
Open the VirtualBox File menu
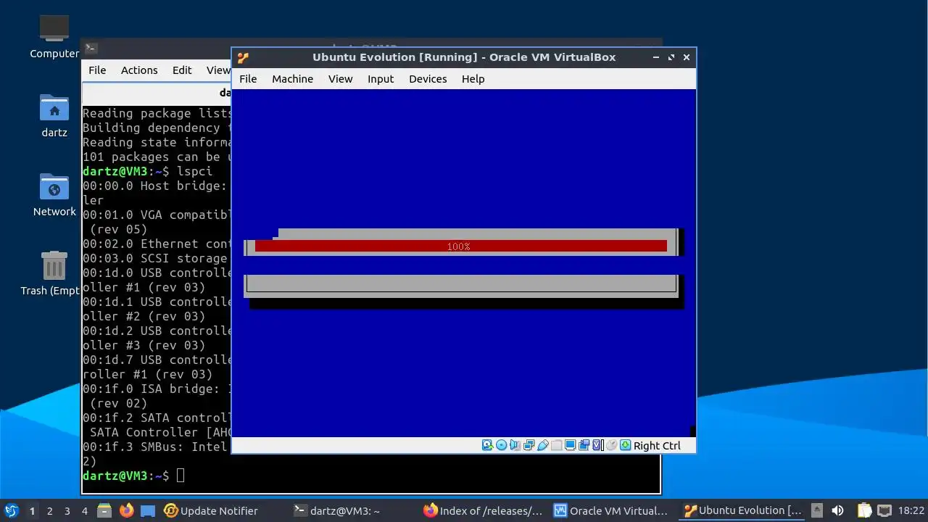tap(248, 79)
